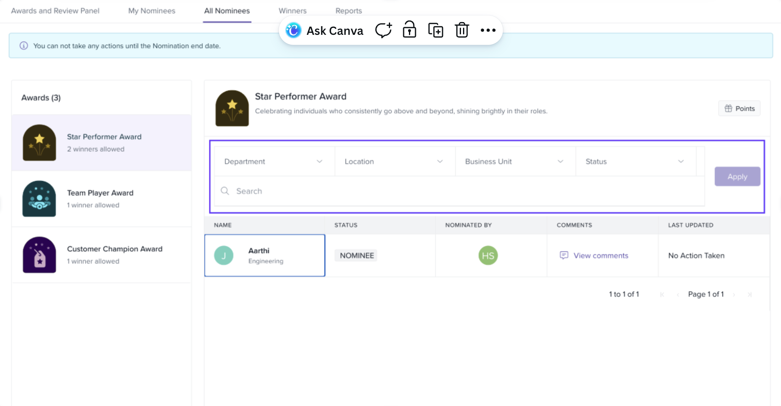Image resolution: width=781 pixels, height=406 pixels.
Task: Click the nominee Search field
Action: [459, 191]
